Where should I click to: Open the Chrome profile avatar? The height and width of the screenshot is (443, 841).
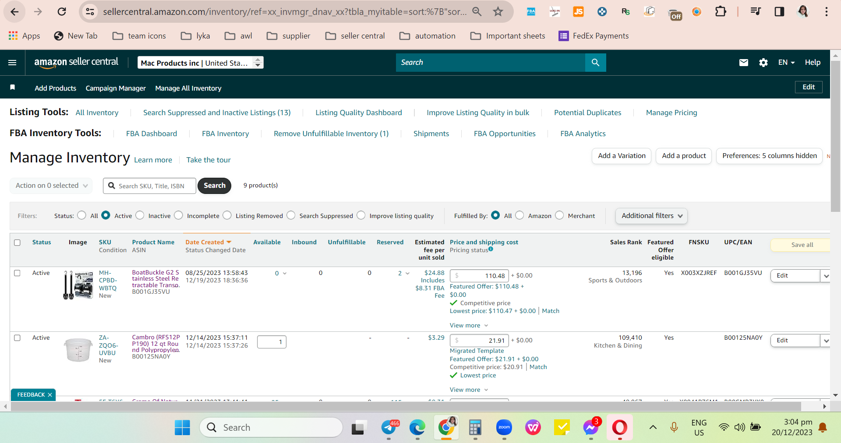point(803,12)
